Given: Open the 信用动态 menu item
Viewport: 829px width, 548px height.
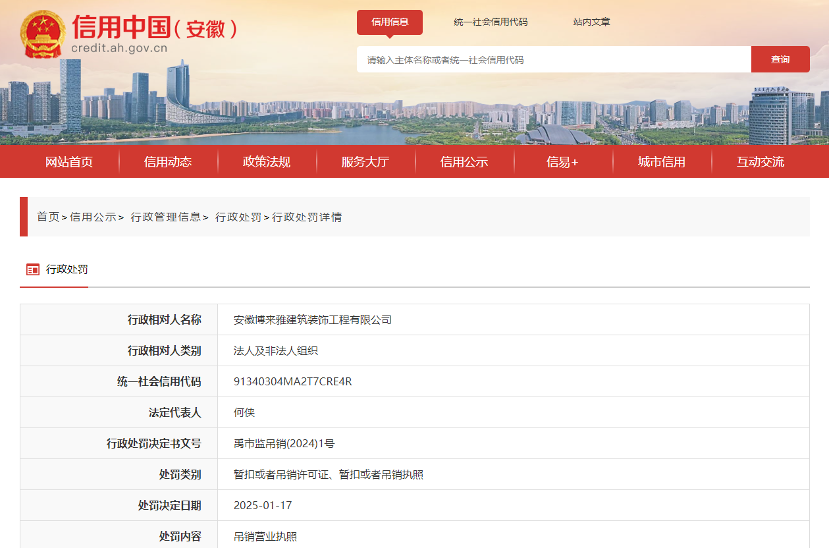Looking at the screenshot, I should 168,161.
